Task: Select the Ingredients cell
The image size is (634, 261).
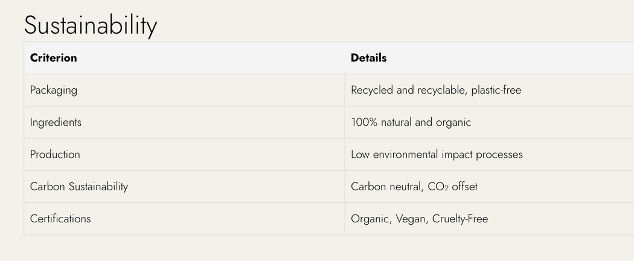Action: point(56,122)
